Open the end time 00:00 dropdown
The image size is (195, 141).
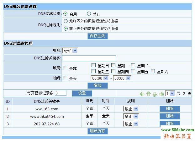click(122, 78)
